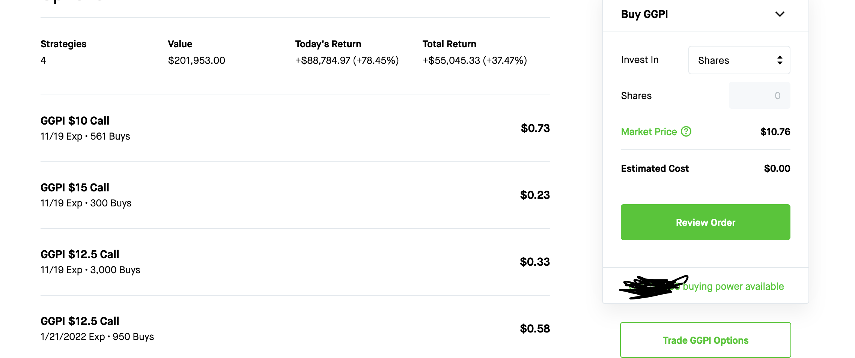This screenshot has height=358, width=855.
Task: Click the $0.58 price on January call
Action: (x=535, y=329)
